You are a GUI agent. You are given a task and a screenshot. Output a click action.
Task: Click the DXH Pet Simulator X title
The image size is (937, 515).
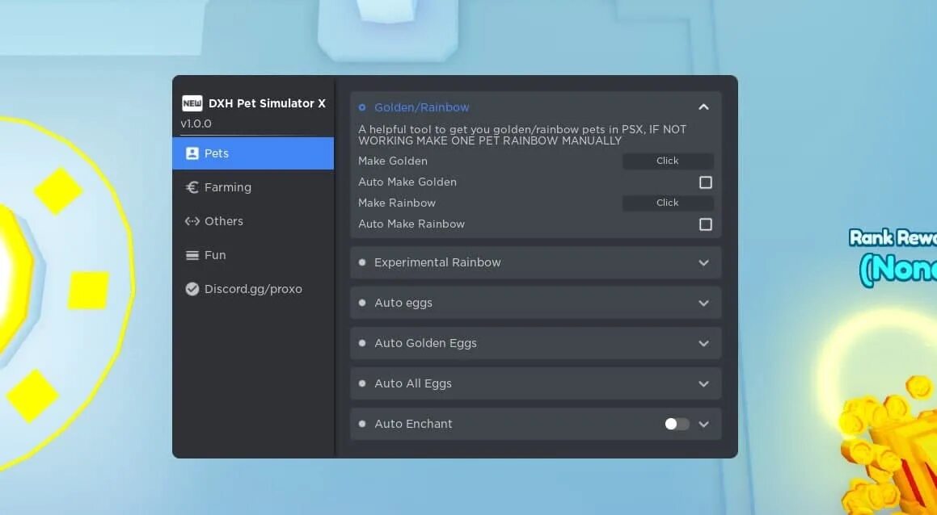click(267, 103)
